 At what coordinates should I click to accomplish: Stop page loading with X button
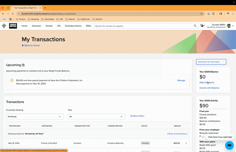tap(13, 14)
